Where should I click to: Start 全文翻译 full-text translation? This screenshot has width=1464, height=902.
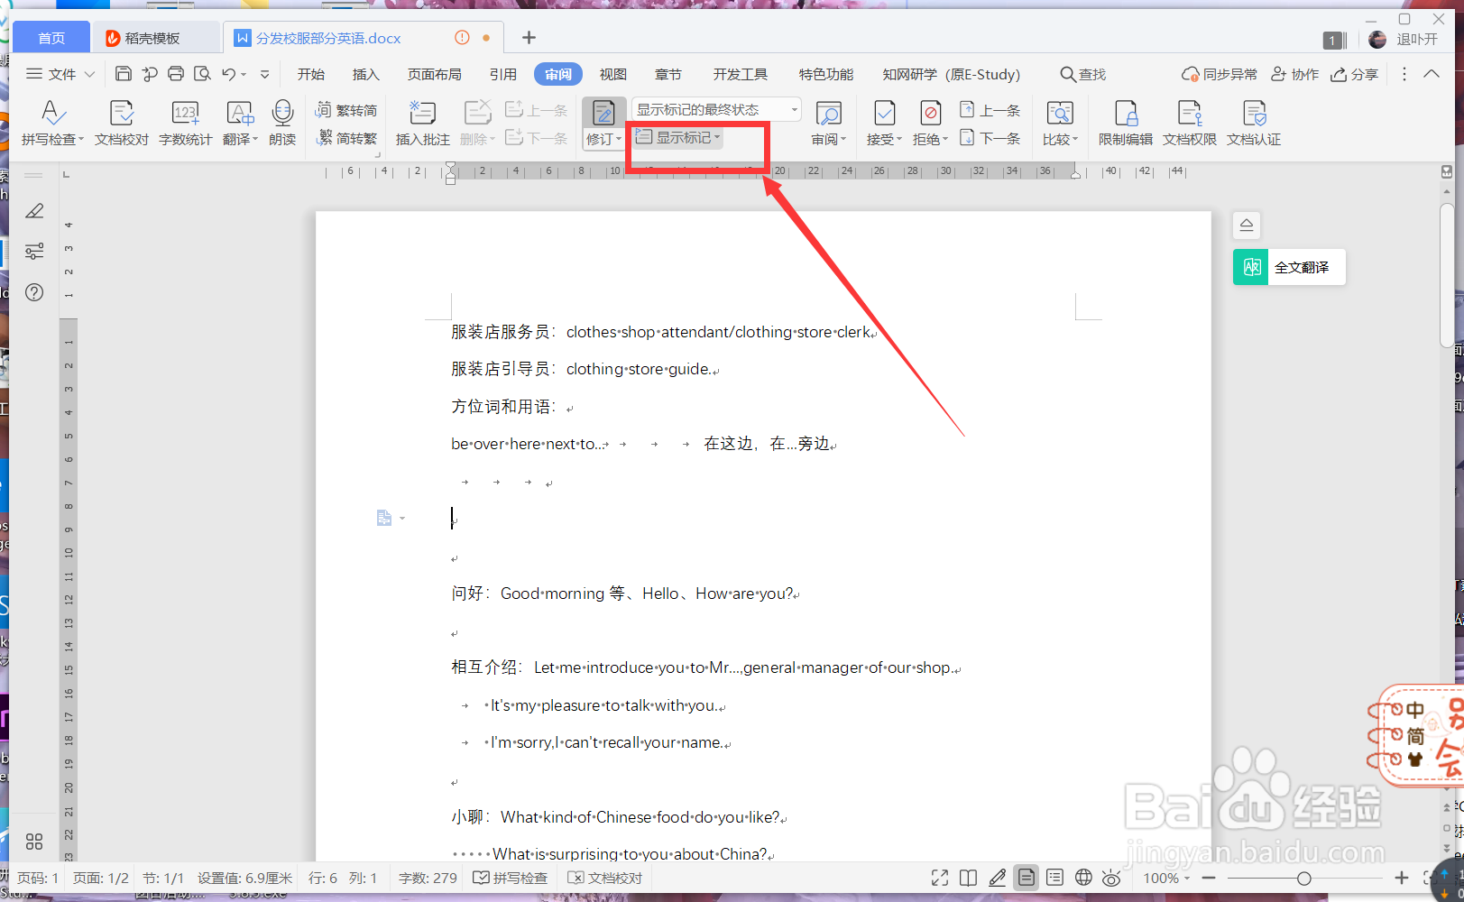tap(1288, 267)
